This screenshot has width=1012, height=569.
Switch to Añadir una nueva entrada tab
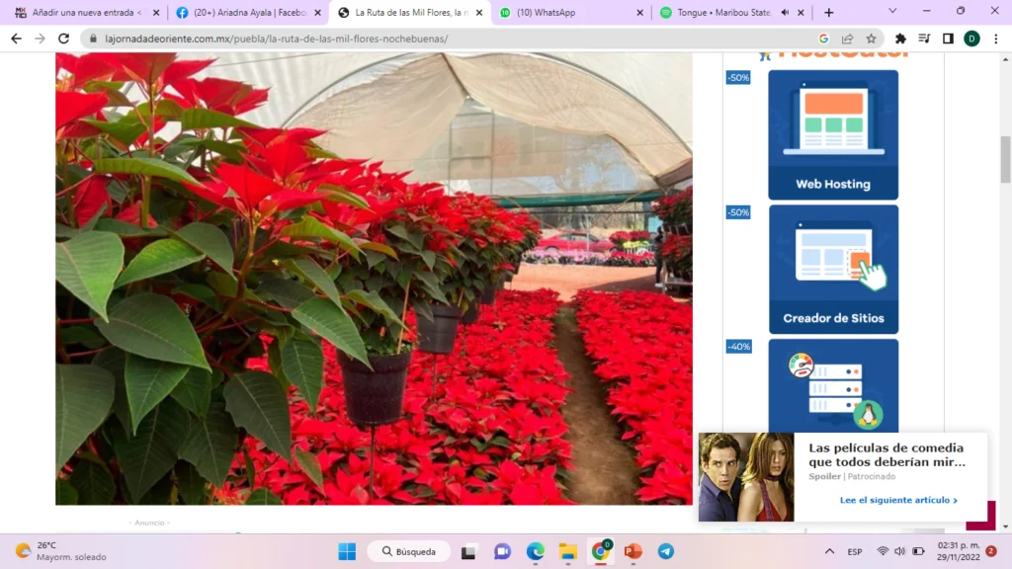(x=85, y=12)
